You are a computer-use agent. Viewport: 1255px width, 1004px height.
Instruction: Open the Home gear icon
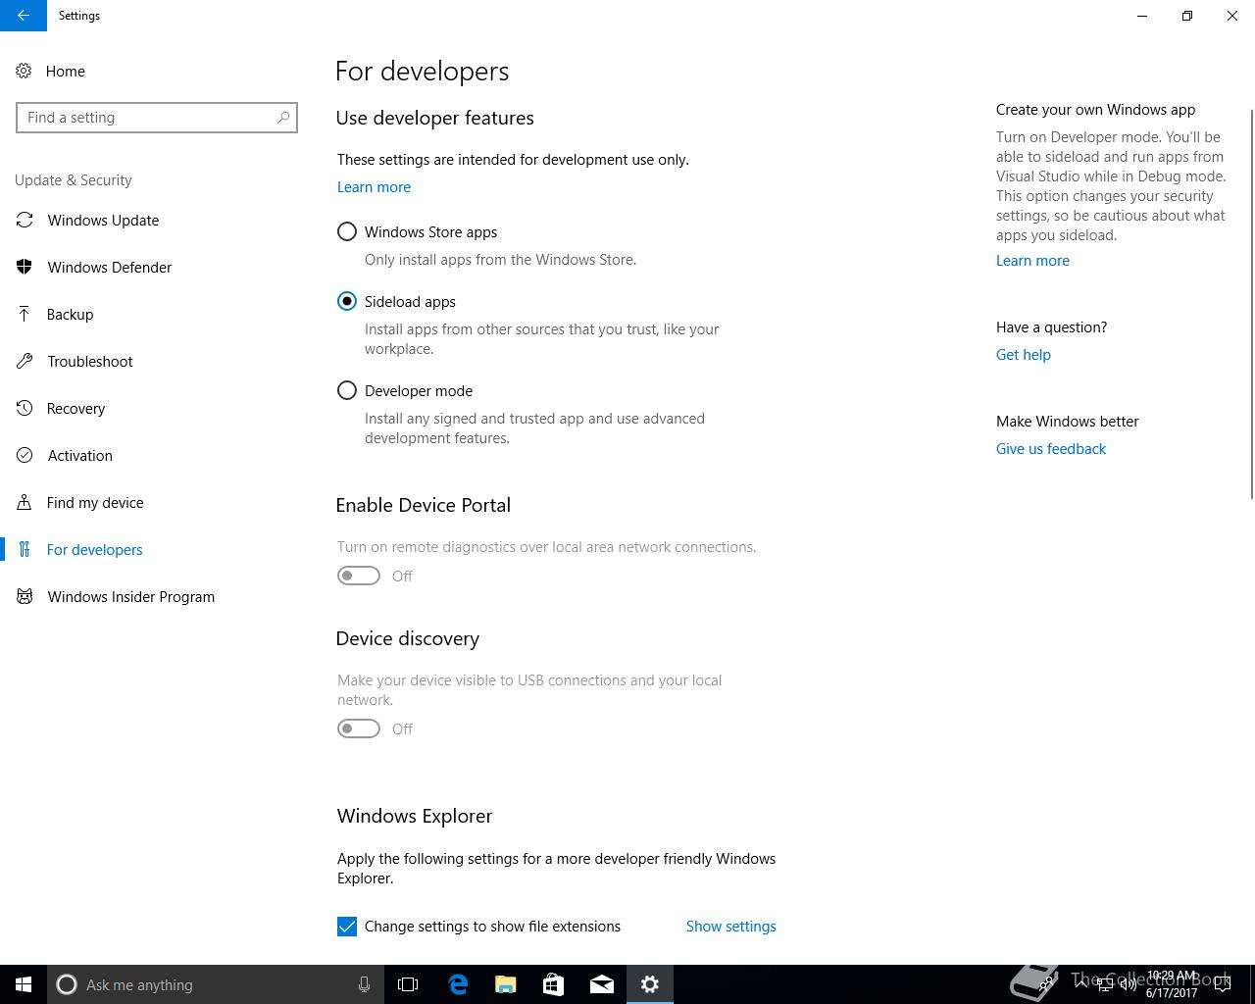[x=24, y=71]
